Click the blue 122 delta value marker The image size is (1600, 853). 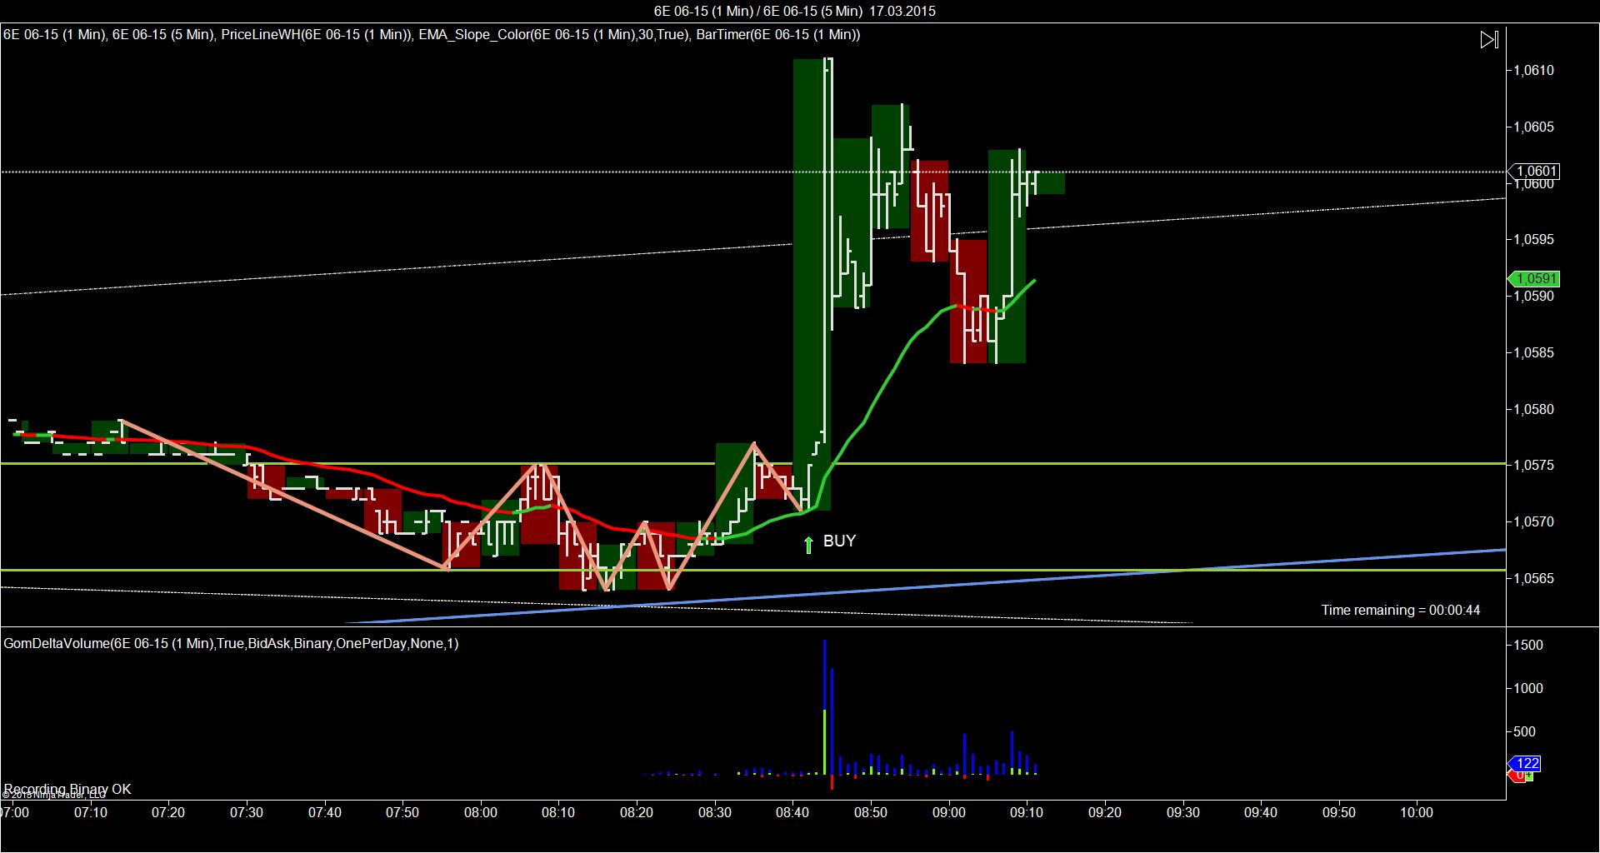[x=1526, y=764]
